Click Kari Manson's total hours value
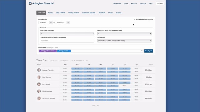 (149, 77)
